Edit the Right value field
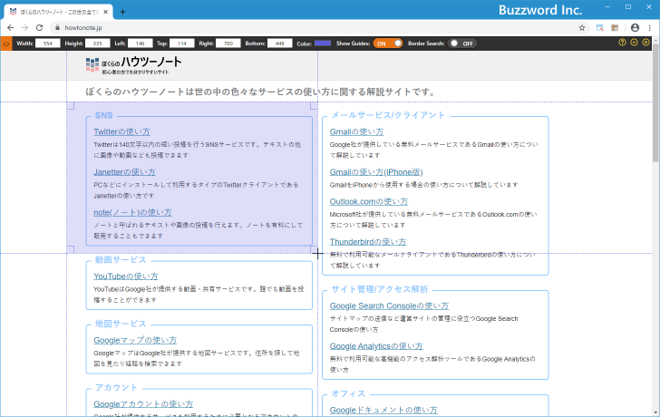Screen dimensions: 660x417 228,44
